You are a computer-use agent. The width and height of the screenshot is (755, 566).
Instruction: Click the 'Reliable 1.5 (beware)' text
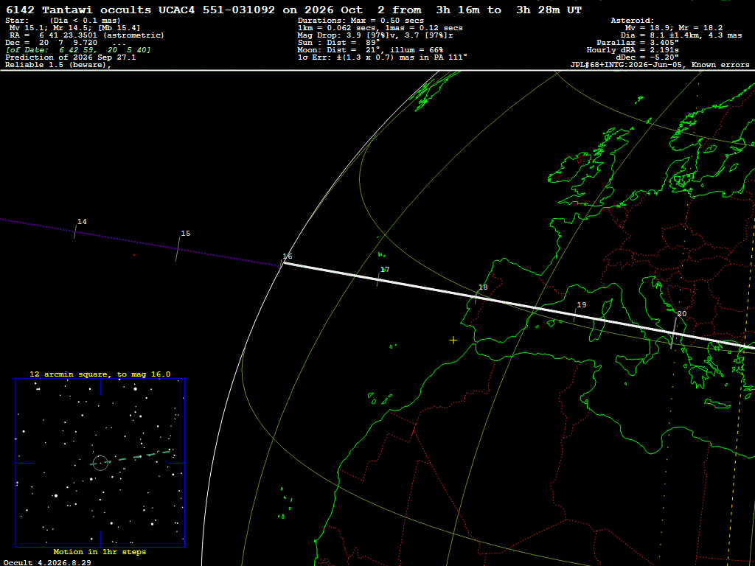pyautogui.click(x=58, y=65)
